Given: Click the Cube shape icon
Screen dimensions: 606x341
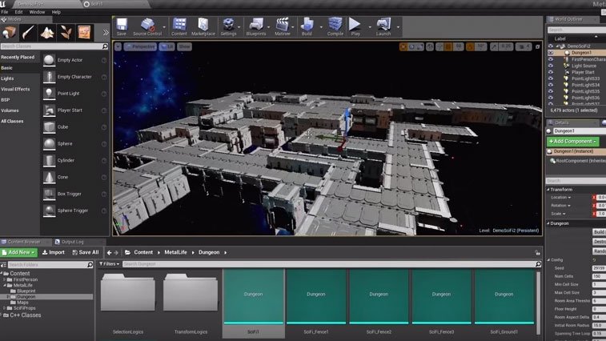Looking at the screenshot, I should coord(49,126).
